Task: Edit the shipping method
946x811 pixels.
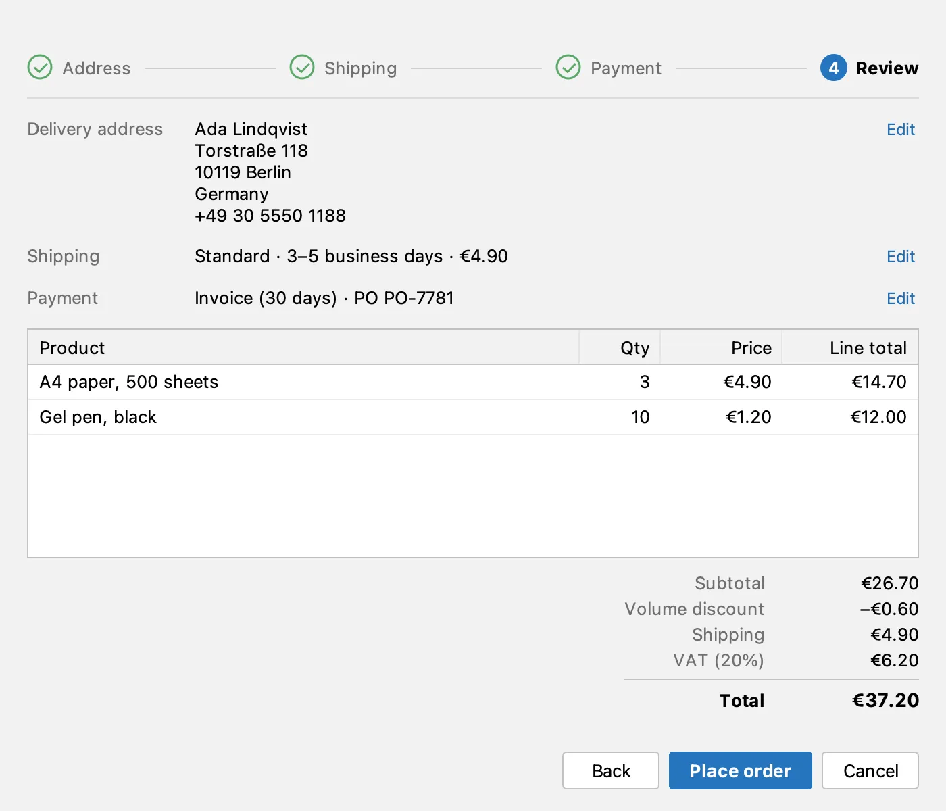Action: click(x=901, y=256)
